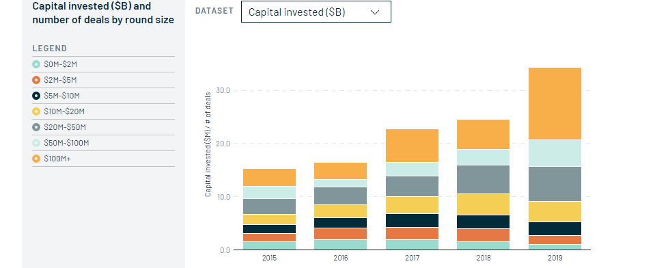The height and width of the screenshot is (268, 655).
Task: Click the 2019 x-axis year label
Action: [x=555, y=258]
